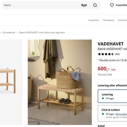This screenshot has height=127, width=127.
Task: Open Find butik menu item
Action: tap(123, 20)
